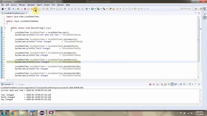Open File Explorer from the taskbar
This screenshot has width=207, height=116.
pos(23,113)
